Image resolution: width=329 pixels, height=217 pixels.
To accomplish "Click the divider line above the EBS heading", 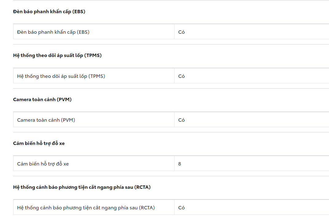I will click(171, 1).
